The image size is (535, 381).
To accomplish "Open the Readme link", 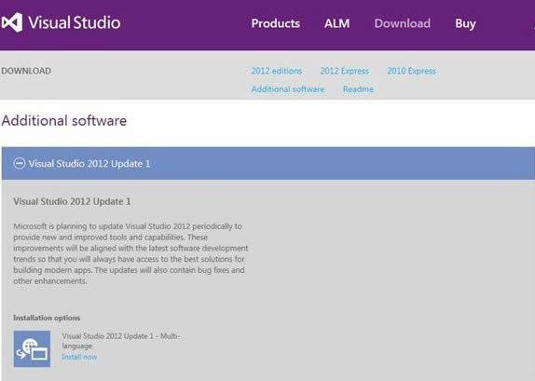I will 358,89.
